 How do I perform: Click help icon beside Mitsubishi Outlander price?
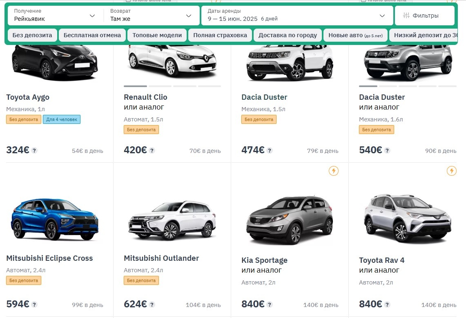point(152,305)
